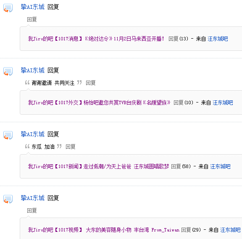Click gray 回复 link above 1017视频 post box
Screen dimensions: 242x239
(32, 210)
